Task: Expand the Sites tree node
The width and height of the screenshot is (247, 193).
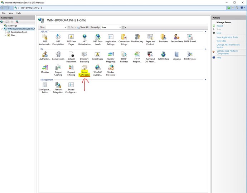Action: click(x=5, y=36)
